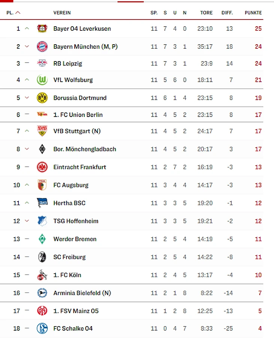Open the RB Leipzig logo

[42, 63]
